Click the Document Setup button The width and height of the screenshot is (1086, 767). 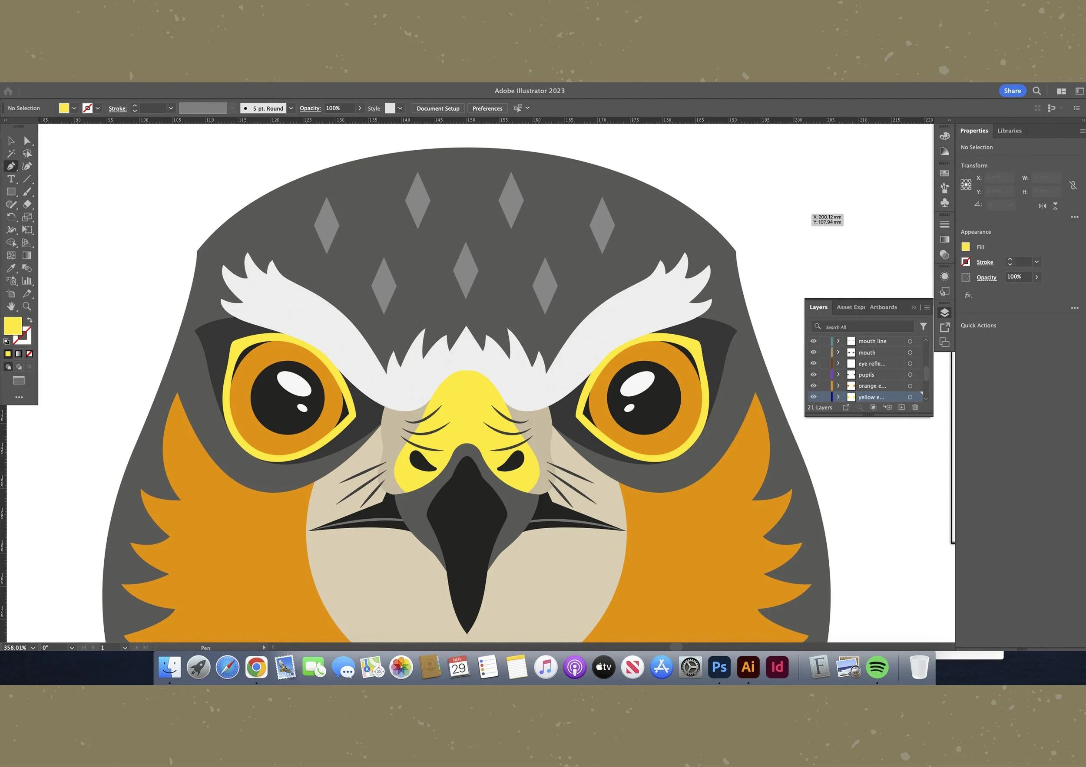(x=437, y=108)
